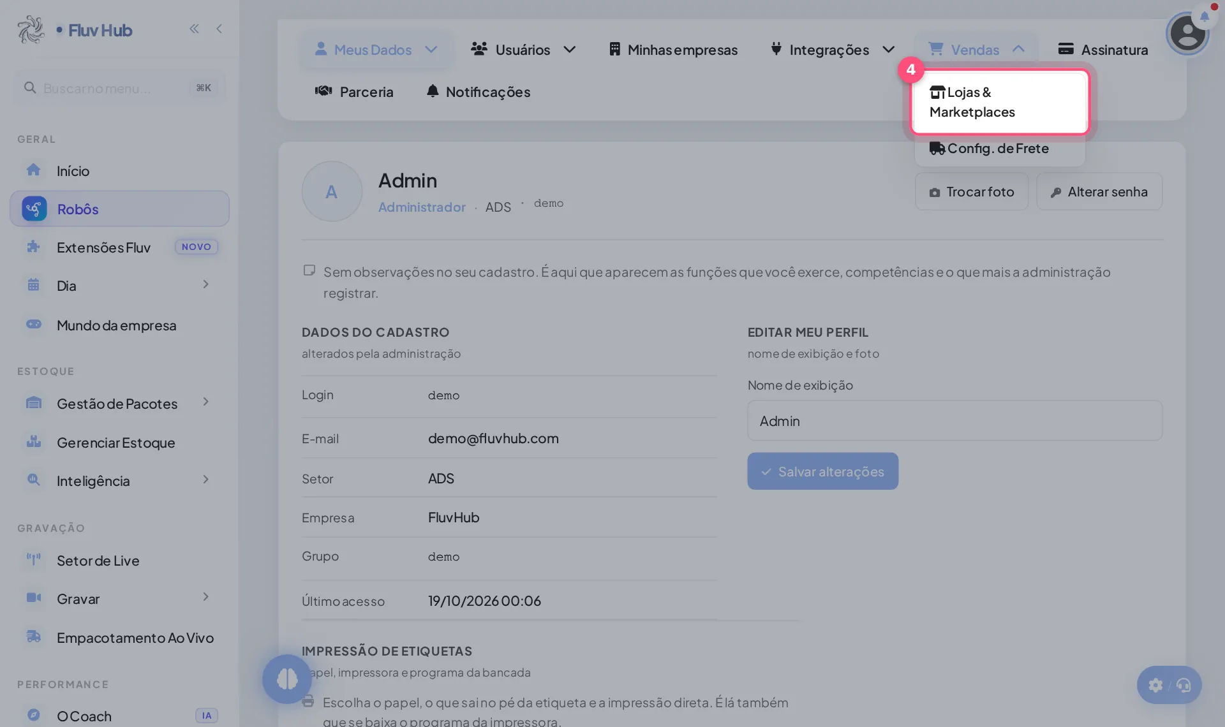Open the Meus Dados dropdown
The height and width of the screenshot is (727, 1225).
pos(376,49)
